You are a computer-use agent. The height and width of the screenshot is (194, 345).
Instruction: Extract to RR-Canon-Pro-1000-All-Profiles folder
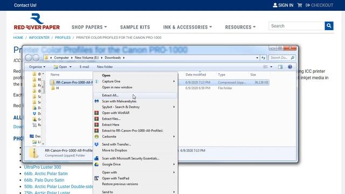pyautogui.click(x=135, y=130)
